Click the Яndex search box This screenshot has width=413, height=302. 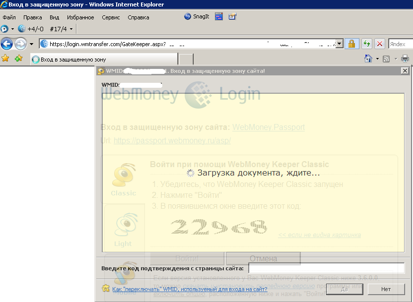pos(401,44)
